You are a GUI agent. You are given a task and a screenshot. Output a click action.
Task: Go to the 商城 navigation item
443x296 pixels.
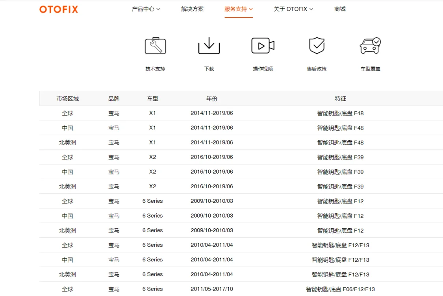(x=340, y=9)
